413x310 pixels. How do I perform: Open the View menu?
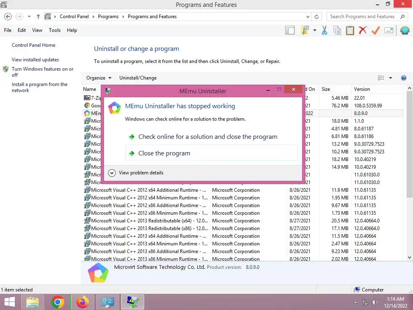click(37, 30)
